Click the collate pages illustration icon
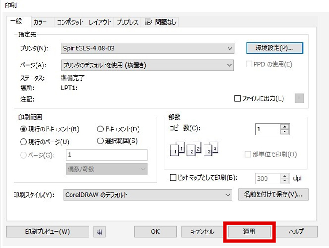This screenshot has width=329, height=248. 193,149
